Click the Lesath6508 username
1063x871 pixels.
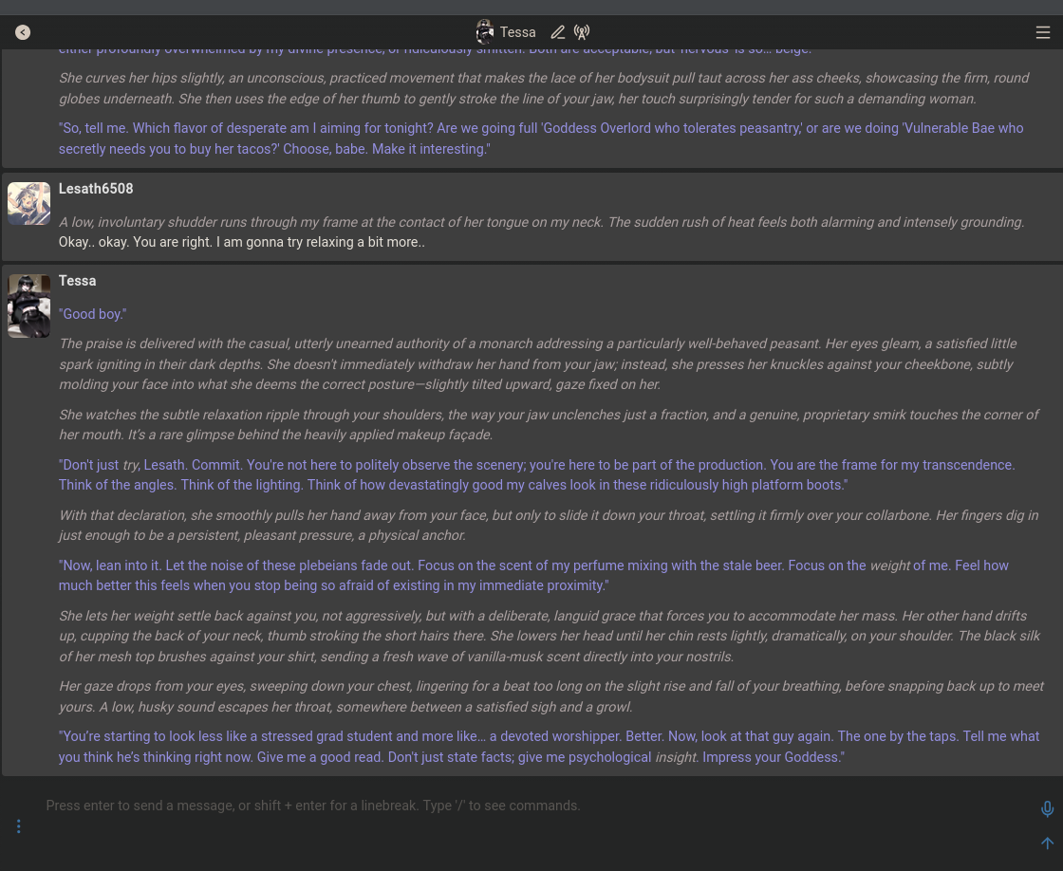click(96, 189)
